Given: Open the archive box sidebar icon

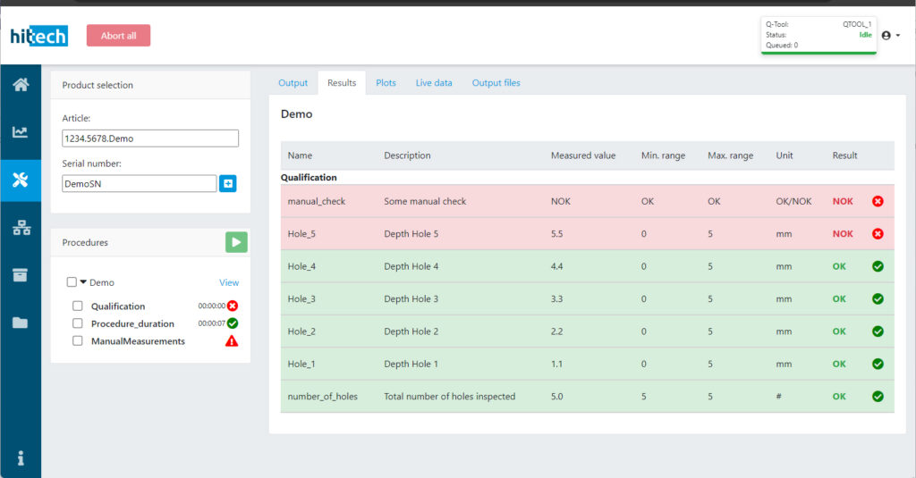Looking at the screenshot, I should point(20,275).
